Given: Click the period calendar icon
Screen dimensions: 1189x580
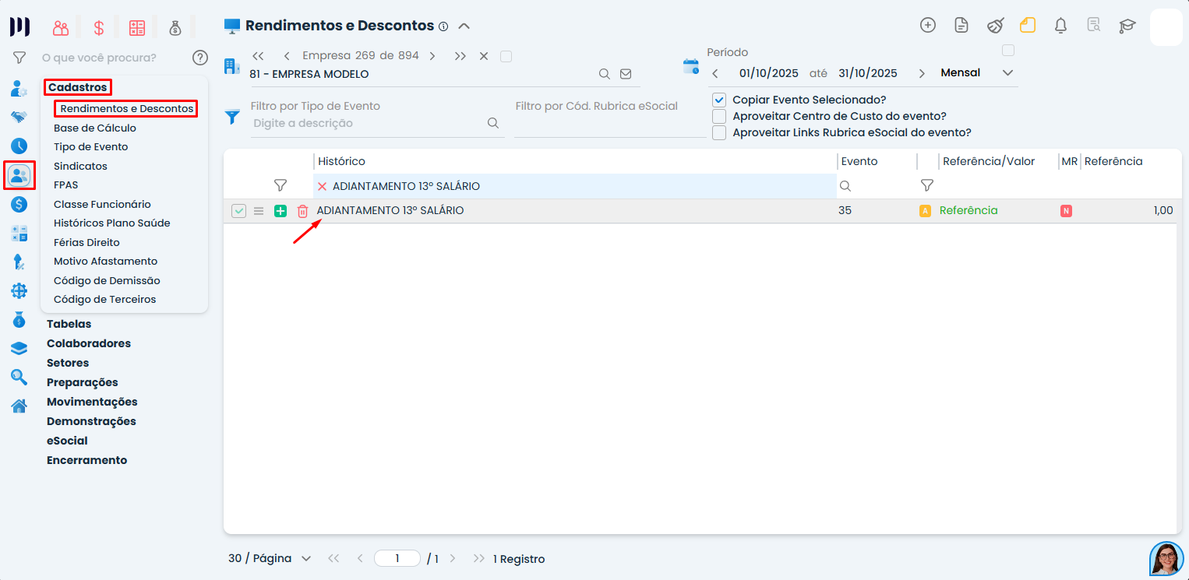Looking at the screenshot, I should [691, 66].
